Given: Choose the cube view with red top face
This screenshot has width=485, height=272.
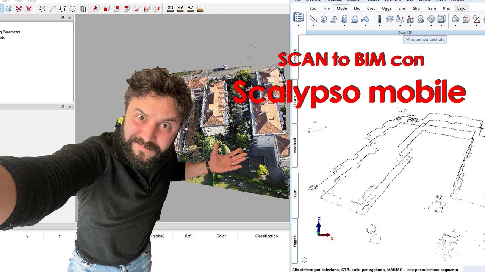Looking at the screenshot, I should [127, 9].
